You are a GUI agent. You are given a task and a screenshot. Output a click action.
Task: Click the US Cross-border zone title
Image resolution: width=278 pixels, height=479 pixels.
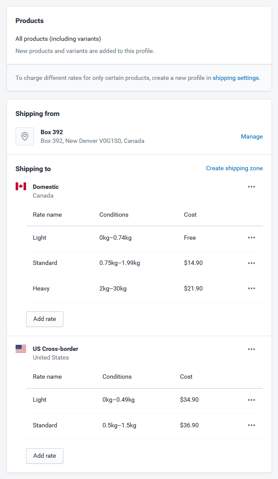[56, 349]
